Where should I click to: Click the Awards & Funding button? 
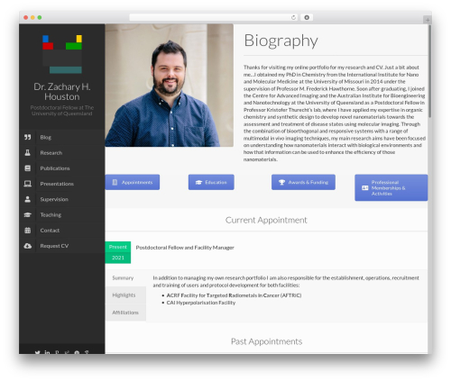point(303,182)
